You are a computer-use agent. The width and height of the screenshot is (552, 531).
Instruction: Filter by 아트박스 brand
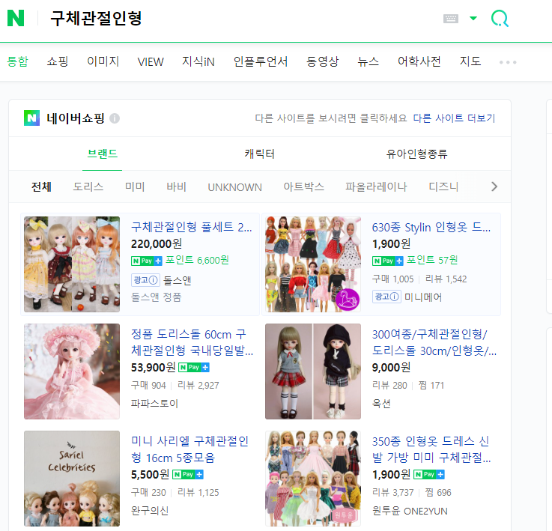pos(304,187)
